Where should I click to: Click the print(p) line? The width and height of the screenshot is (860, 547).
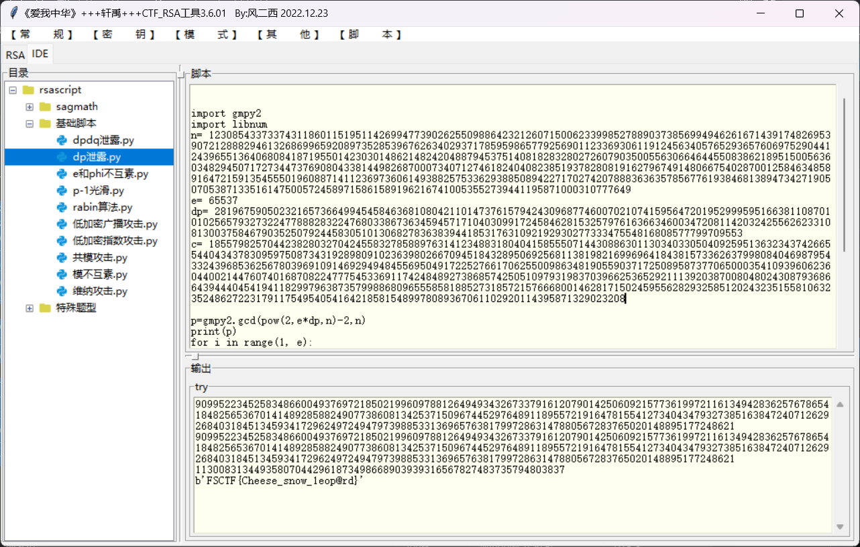(214, 332)
